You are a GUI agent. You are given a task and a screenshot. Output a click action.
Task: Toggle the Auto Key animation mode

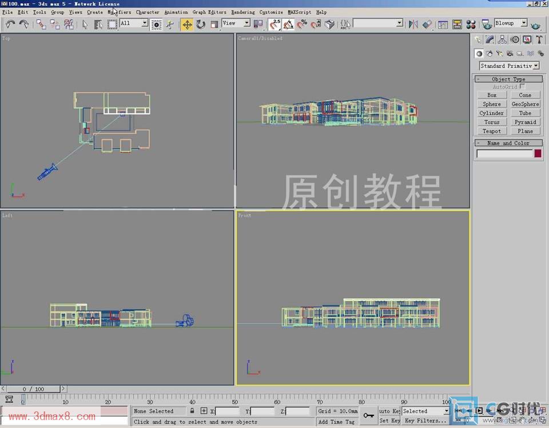389,411
